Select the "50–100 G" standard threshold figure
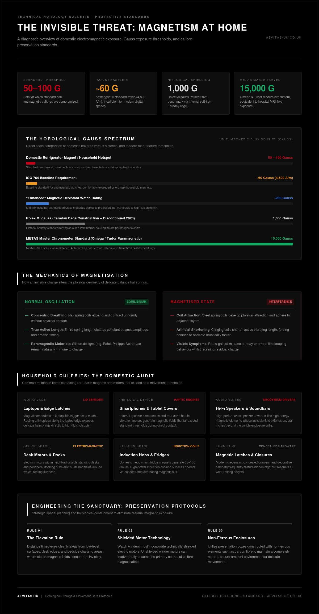 42,88
